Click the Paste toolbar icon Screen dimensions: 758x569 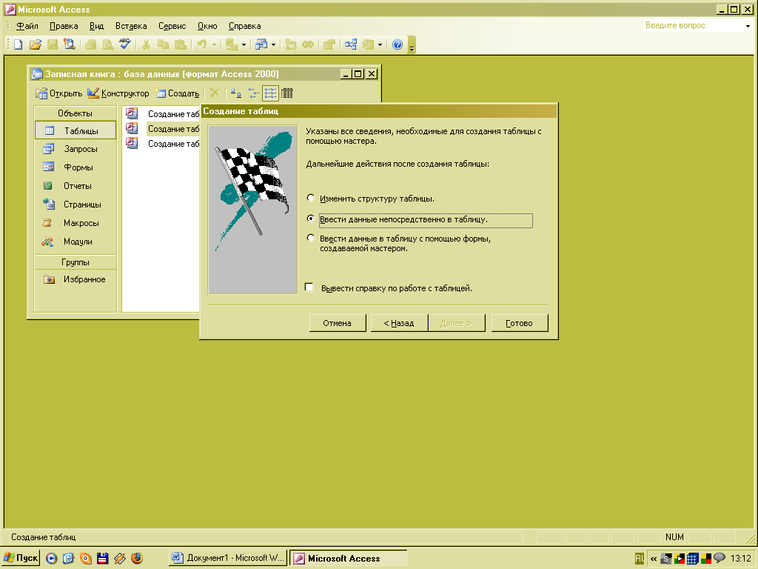[x=181, y=44]
